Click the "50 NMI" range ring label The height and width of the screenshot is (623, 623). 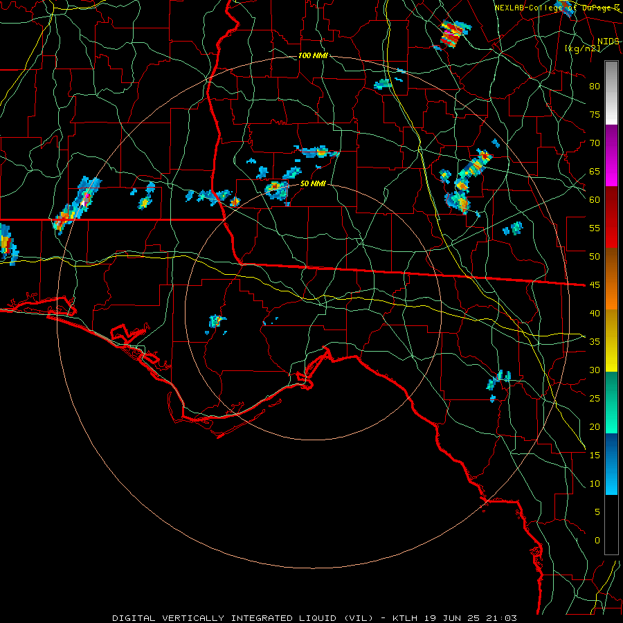[x=313, y=183]
